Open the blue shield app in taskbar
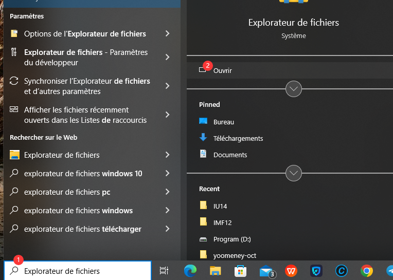This screenshot has width=393, height=280. 316,271
